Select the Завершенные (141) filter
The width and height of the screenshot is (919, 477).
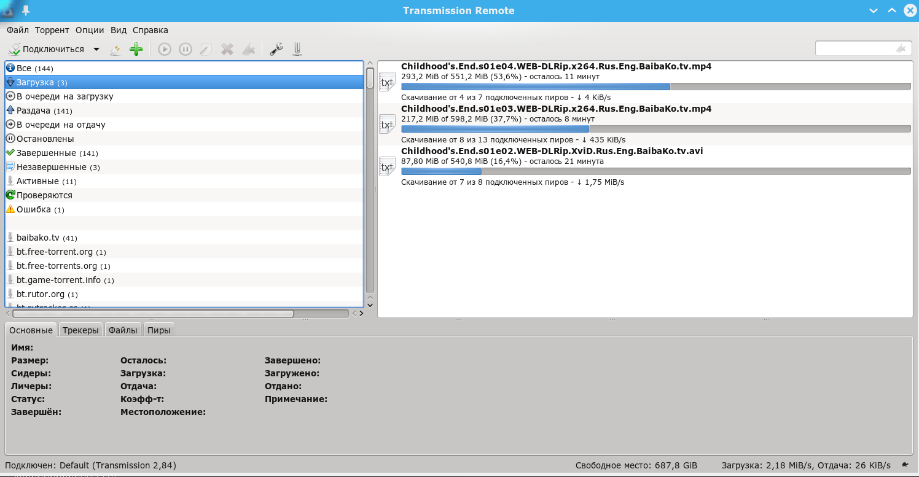[x=184, y=153]
